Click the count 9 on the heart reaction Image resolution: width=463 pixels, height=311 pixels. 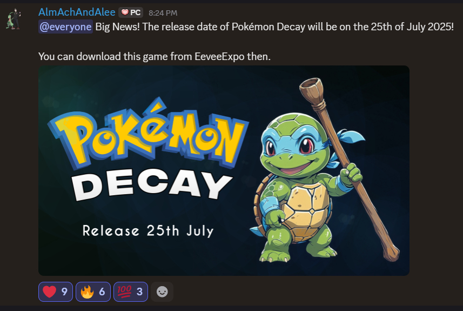click(64, 292)
